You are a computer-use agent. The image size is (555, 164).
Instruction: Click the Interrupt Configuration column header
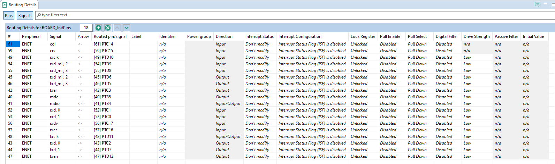pyautogui.click(x=313, y=36)
